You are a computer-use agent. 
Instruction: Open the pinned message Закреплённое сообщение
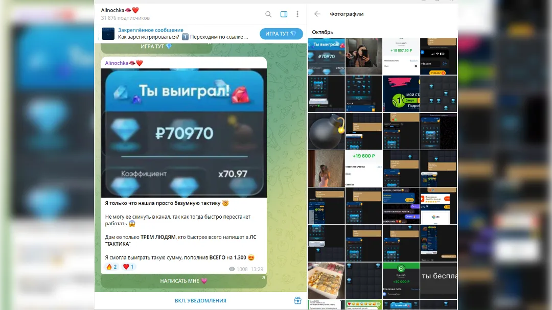click(183, 34)
